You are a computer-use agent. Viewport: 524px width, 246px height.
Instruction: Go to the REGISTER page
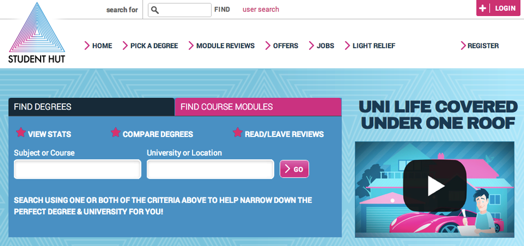tap(483, 46)
